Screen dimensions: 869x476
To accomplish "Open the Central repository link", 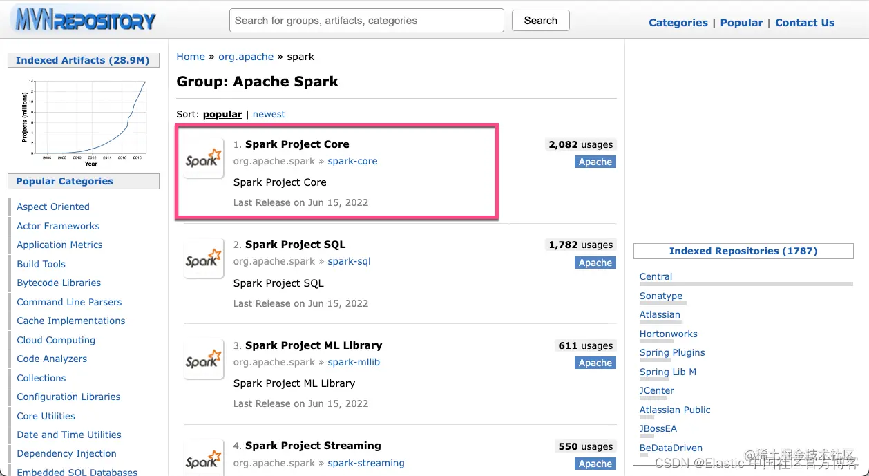I will [x=656, y=276].
